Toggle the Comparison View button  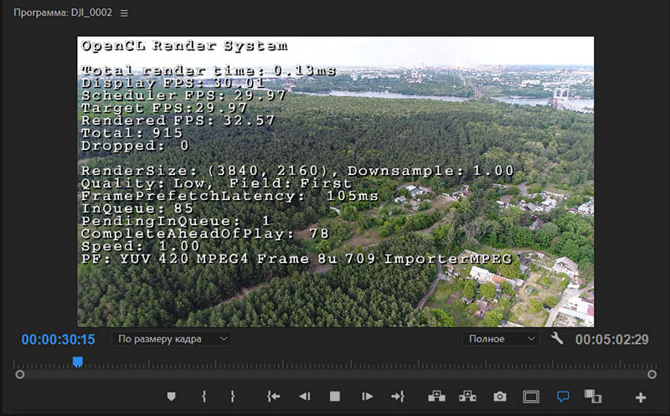(x=593, y=397)
